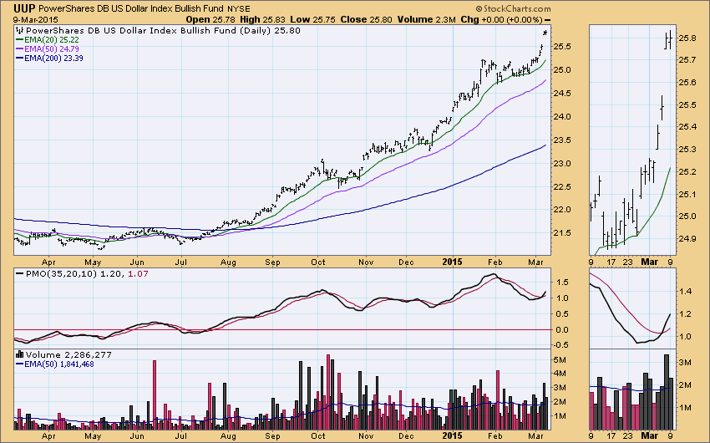This screenshot has width=710, height=443.
Task: Click the 25.5 price axis label
Action: 561,47
